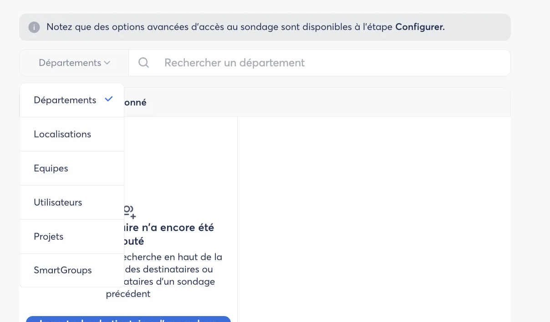550x322 pixels.
Task: Click the info icon in the notice banner
Action: (x=34, y=27)
